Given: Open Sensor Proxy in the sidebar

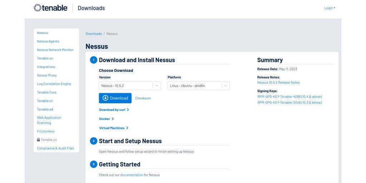Looking at the screenshot, I should 47,75.
